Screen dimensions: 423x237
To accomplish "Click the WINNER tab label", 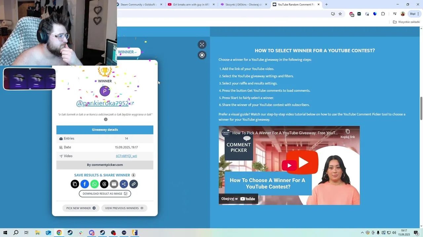I will (x=126, y=52).
